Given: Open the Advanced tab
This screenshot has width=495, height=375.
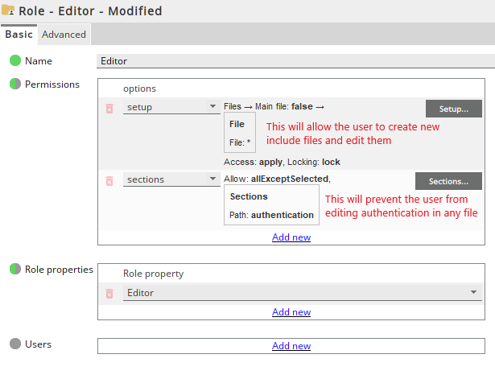Looking at the screenshot, I should (64, 35).
